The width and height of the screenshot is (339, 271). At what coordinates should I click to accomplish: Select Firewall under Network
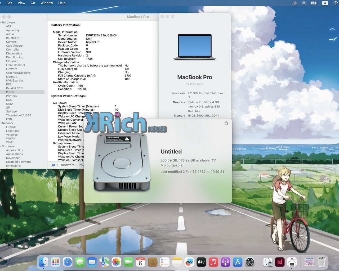11,127
